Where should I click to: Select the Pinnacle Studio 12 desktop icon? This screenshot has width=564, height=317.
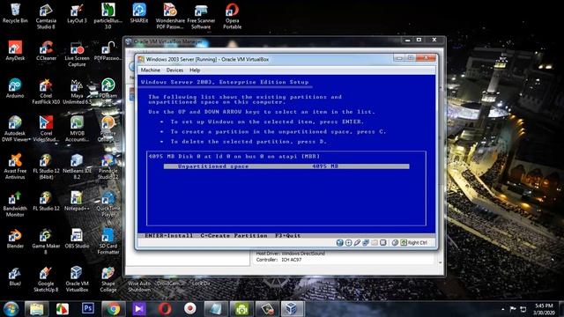click(x=108, y=166)
